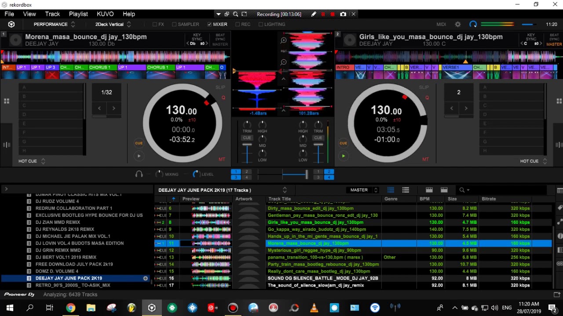Reset waveform zoom with RST

coord(284,51)
